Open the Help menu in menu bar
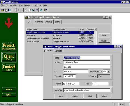 (45, 5)
